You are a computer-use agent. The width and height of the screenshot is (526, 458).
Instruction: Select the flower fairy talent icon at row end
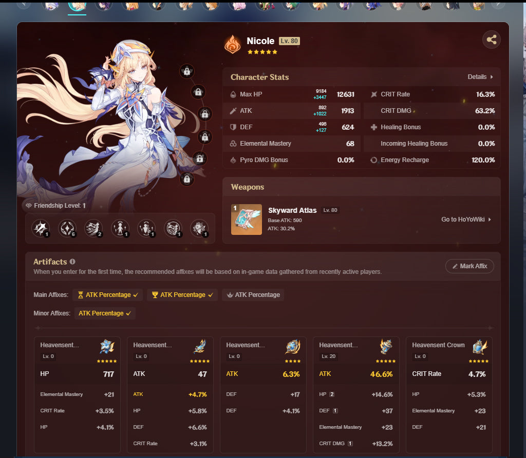pyautogui.click(x=200, y=229)
